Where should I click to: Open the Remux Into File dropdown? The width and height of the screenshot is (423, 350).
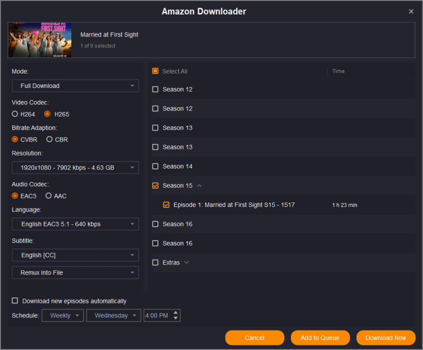point(75,272)
